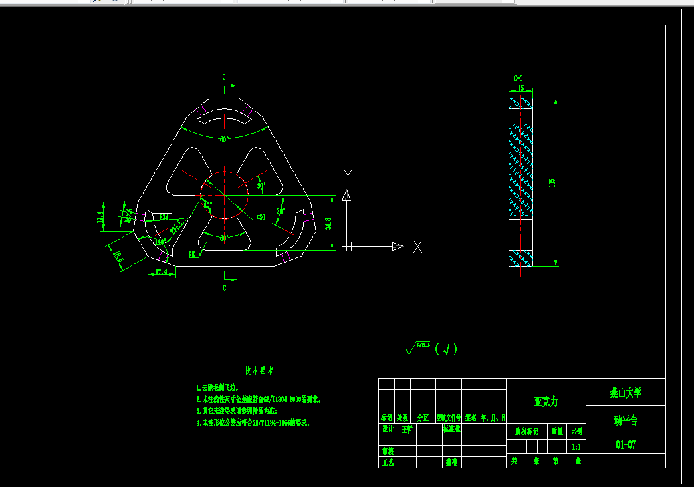
Task: Select technical note line 4 about GB/T1184
Action: click(253, 422)
